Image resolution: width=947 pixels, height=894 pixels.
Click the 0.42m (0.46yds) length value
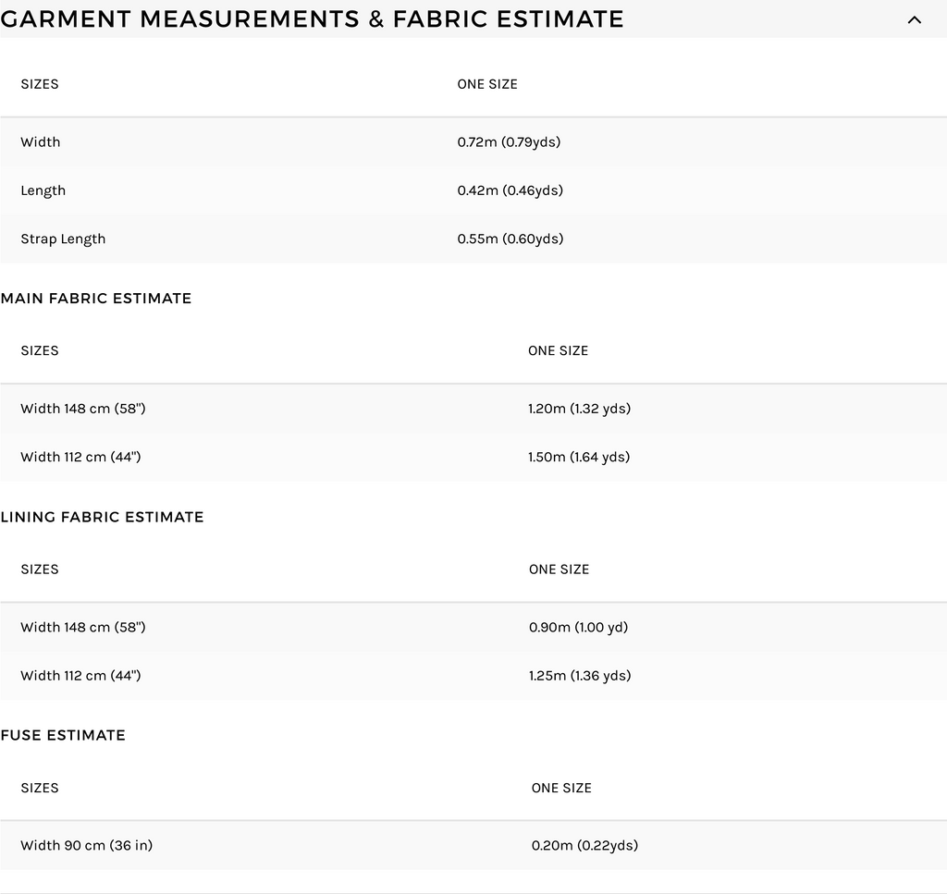(x=510, y=190)
